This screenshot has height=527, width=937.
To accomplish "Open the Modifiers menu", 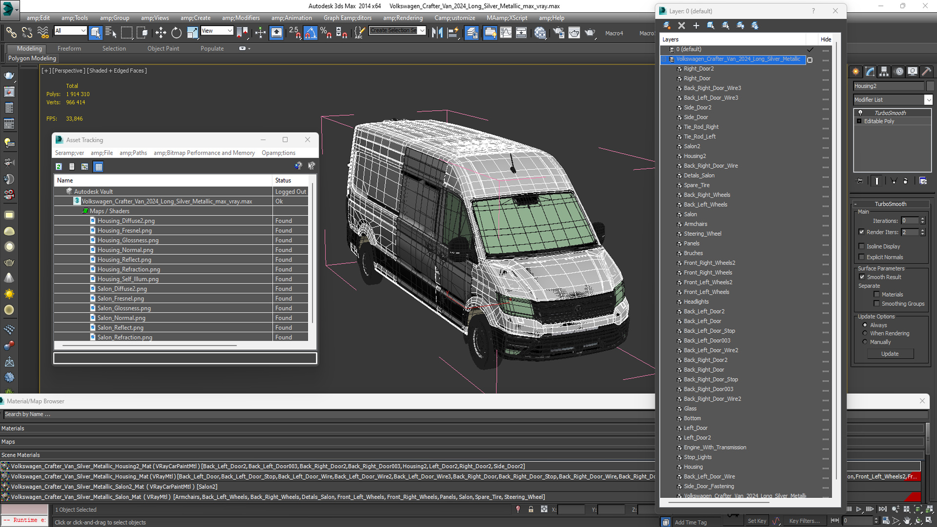I will [x=241, y=18].
